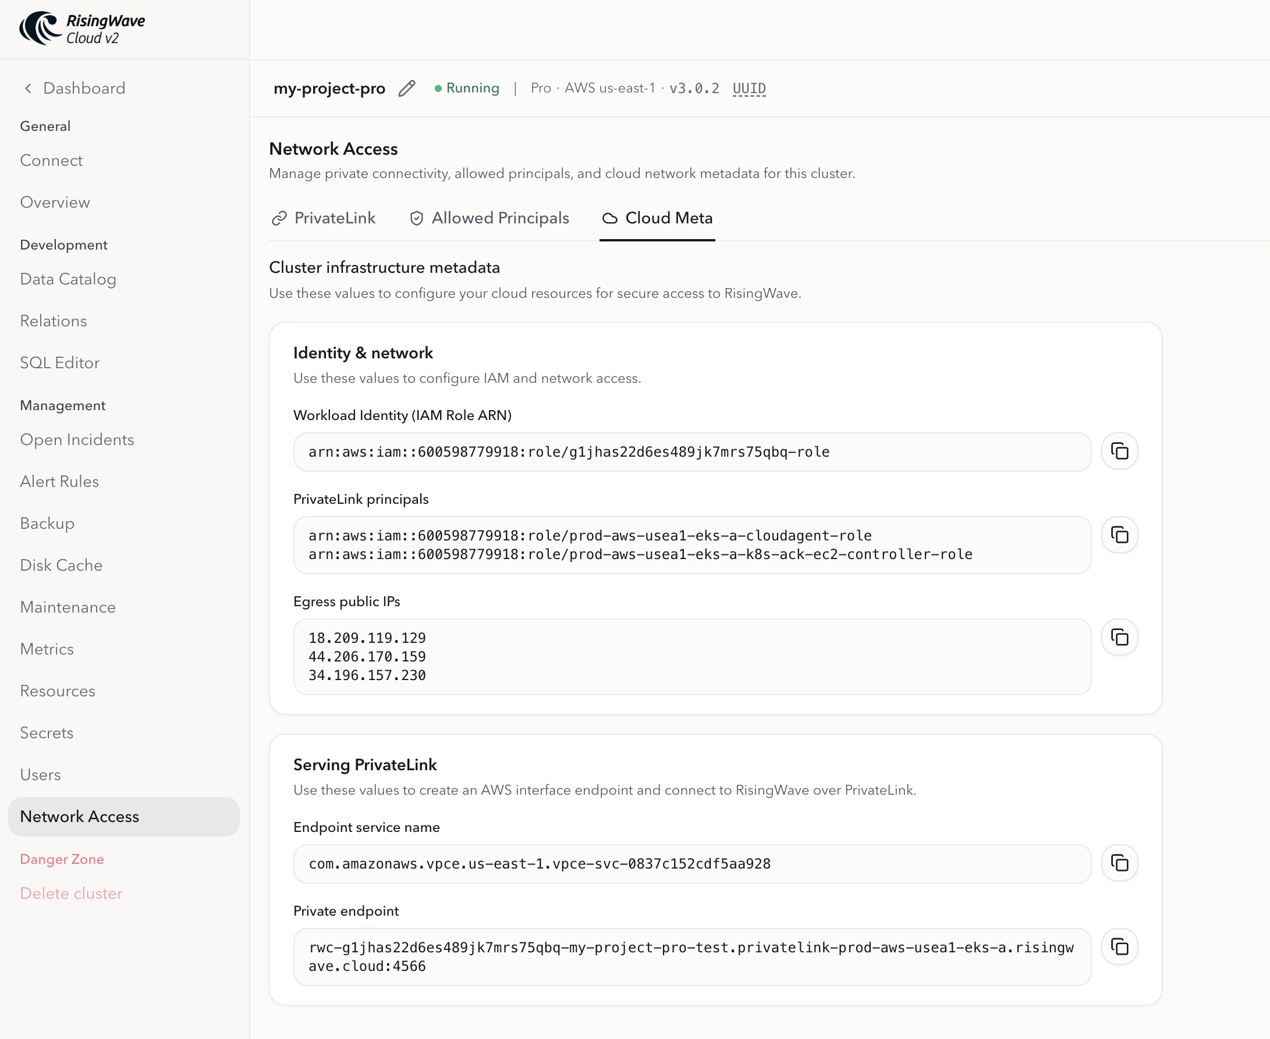Viewport: 1270px width, 1039px height.
Task: Switch to the PrivateLink tab
Action: pos(324,219)
